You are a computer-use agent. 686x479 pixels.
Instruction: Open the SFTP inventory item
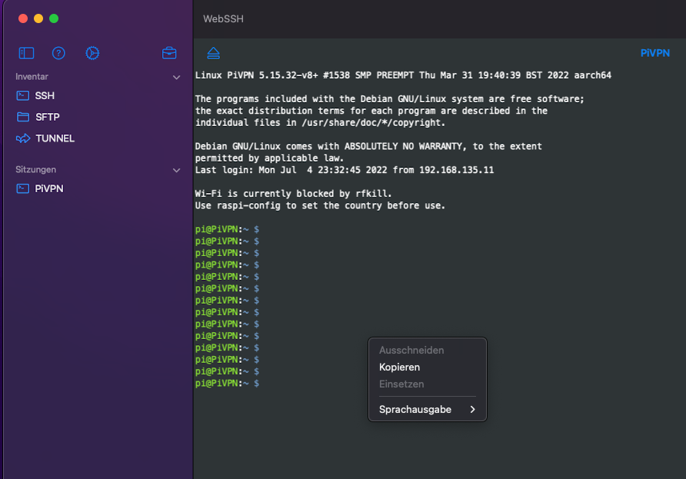pyautogui.click(x=47, y=117)
